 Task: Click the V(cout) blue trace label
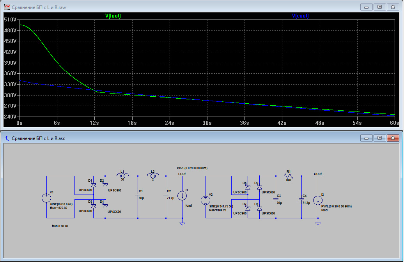tap(300, 16)
